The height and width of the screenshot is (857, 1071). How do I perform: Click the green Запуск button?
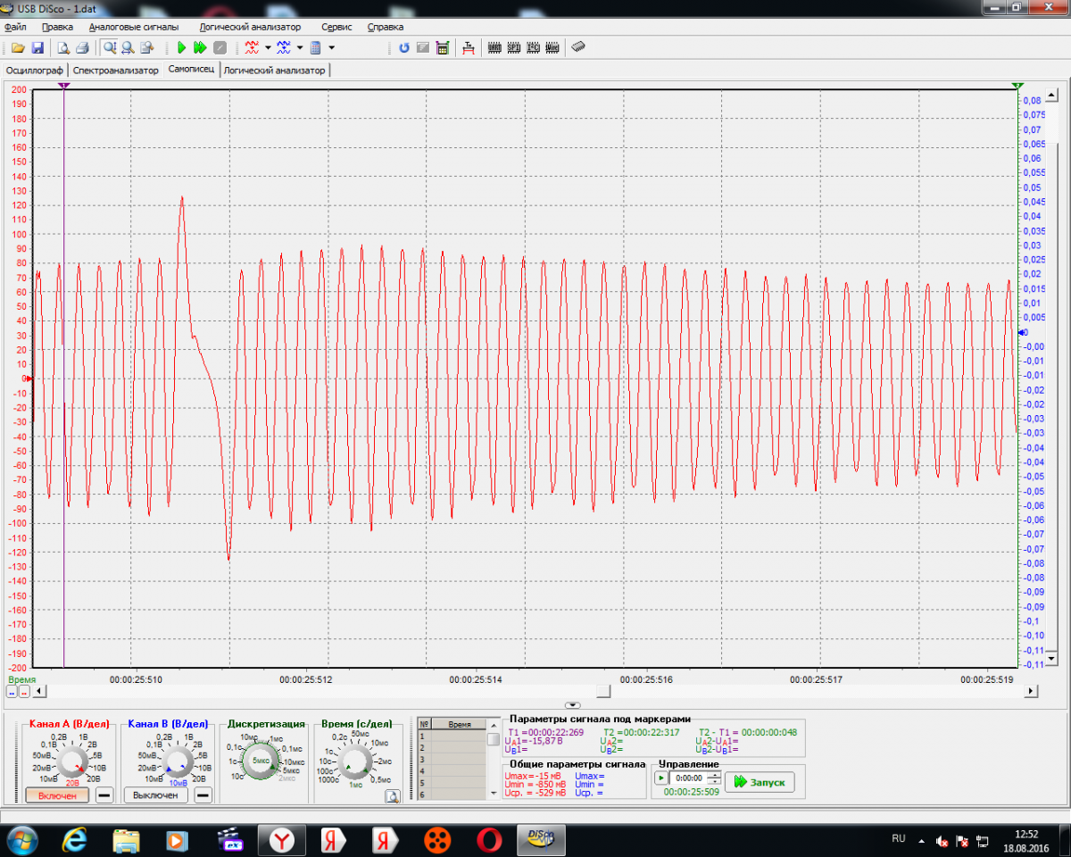click(x=759, y=782)
